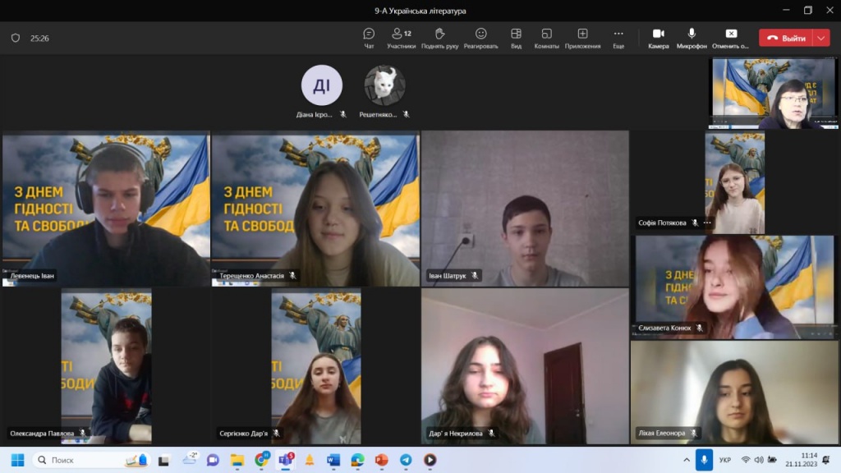Click the shield security icon beside timer
Screen dimensions: 841x473
tap(15, 38)
